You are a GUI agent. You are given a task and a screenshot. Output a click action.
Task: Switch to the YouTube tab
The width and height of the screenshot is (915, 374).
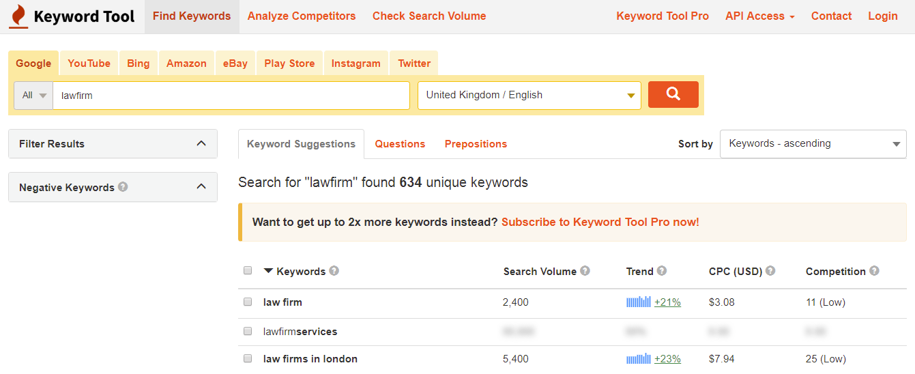[x=89, y=63]
